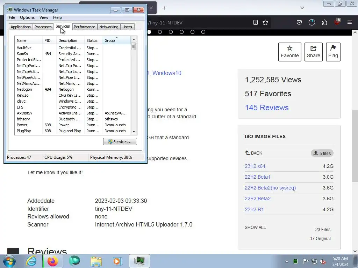This screenshot has width=358, height=268.
Task: Open Task Manager Help menu
Action: [57, 17]
